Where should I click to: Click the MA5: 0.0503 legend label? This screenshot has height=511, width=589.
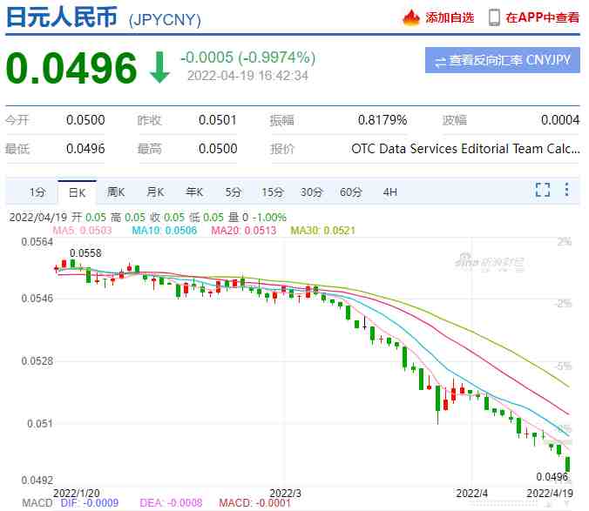pyautogui.click(x=82, y=231)
